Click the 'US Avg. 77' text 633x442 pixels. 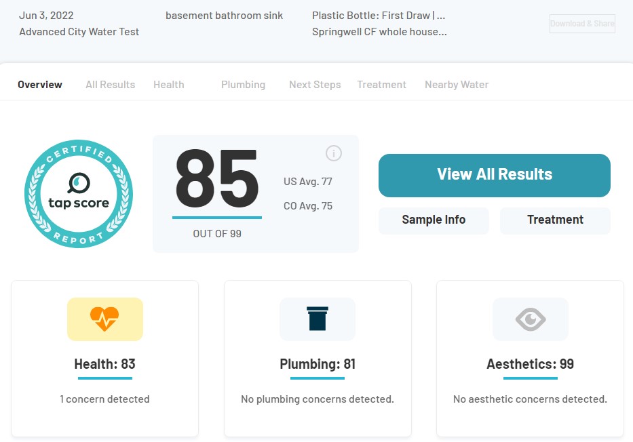[308, 182]
